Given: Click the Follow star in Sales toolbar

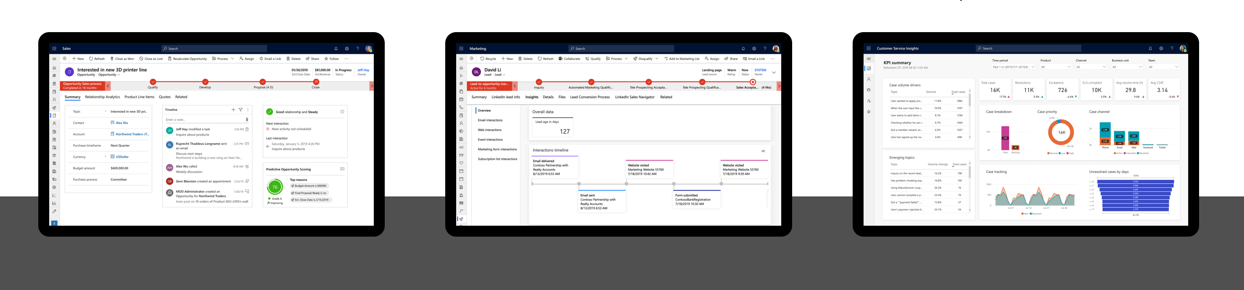Looking at the screenshot, I should coord(332,59).
